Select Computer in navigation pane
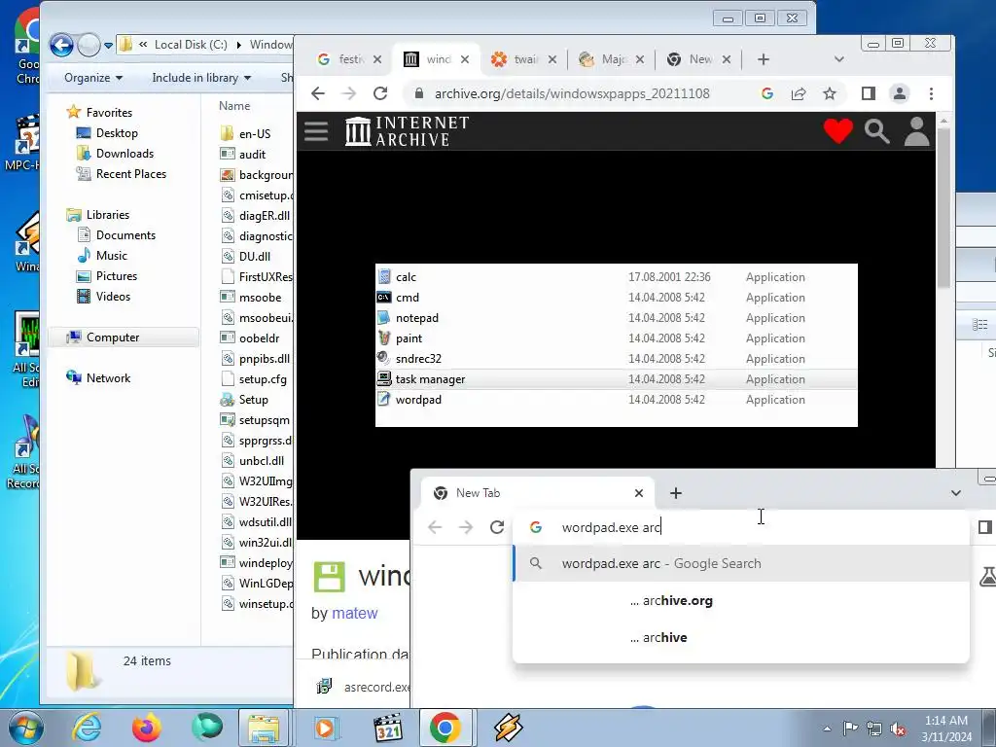 coord(113,338)
